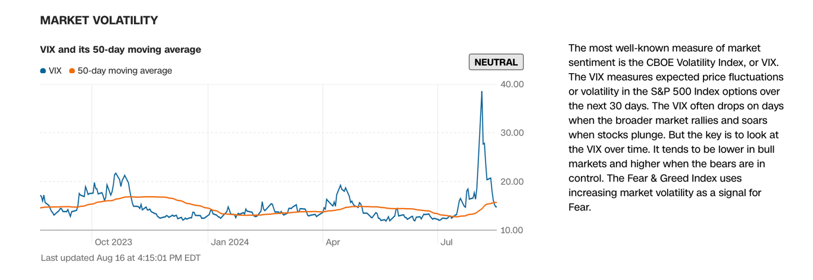Click the blue VIX legend dot
The image size is (813, 280).
click(43, 71)
